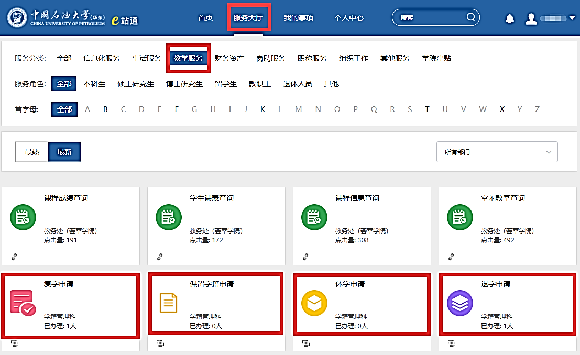Screen dimensions: 580x355
Task: Go to the 服务大厅 tab
Action: point(249,18)
